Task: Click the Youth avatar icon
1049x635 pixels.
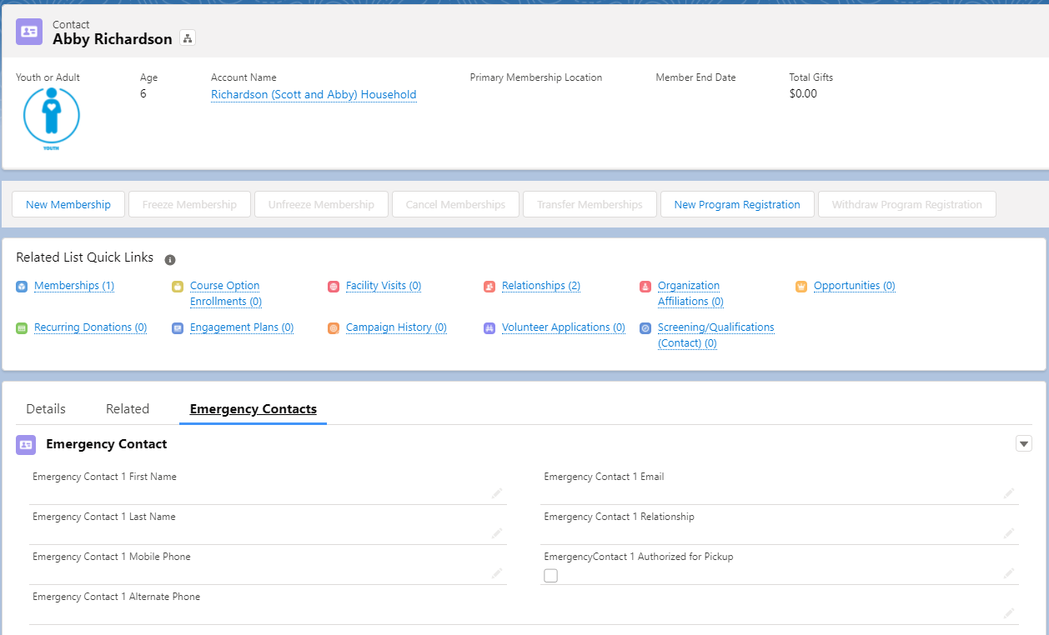Action: (x=51, y=119)
